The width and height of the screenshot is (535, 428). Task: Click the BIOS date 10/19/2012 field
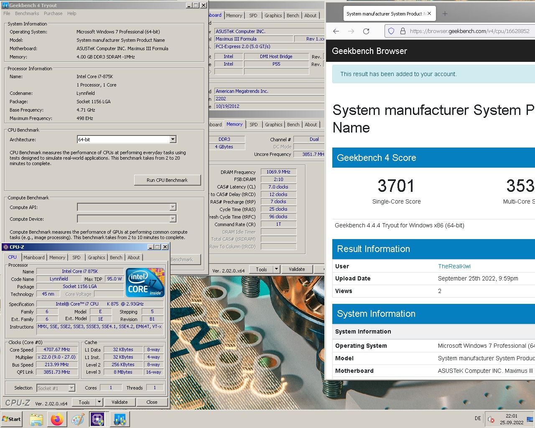(269, 106)
